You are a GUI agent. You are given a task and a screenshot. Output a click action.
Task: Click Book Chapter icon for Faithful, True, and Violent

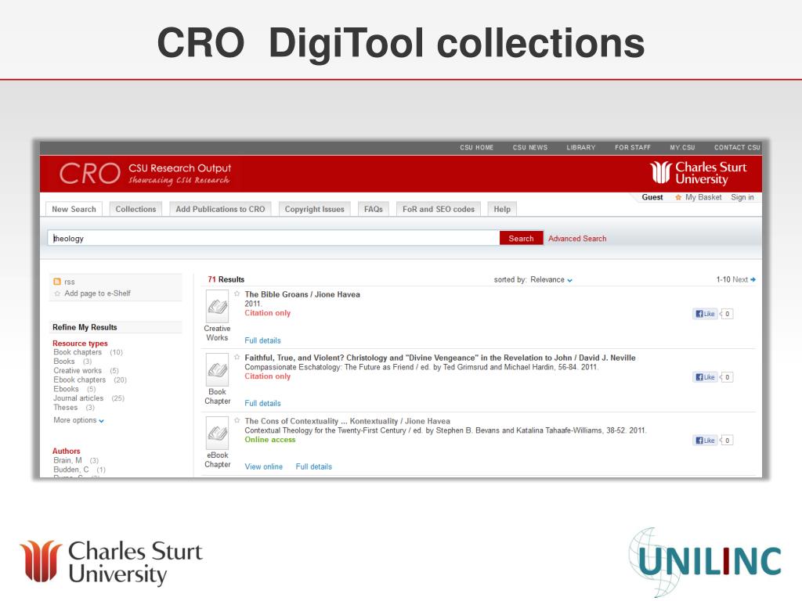pos(218,369)
